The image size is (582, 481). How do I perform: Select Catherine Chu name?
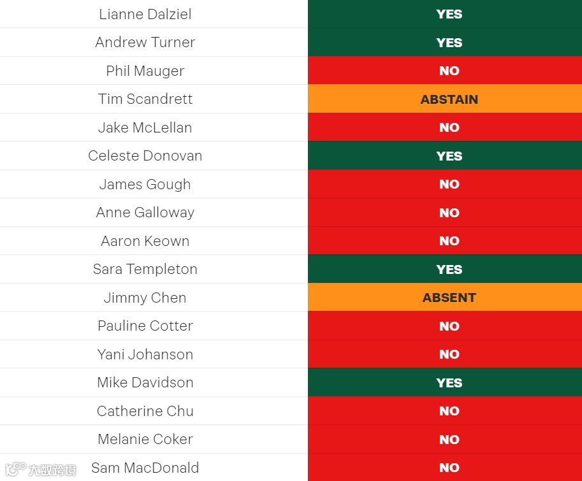(x=145, y=411)
